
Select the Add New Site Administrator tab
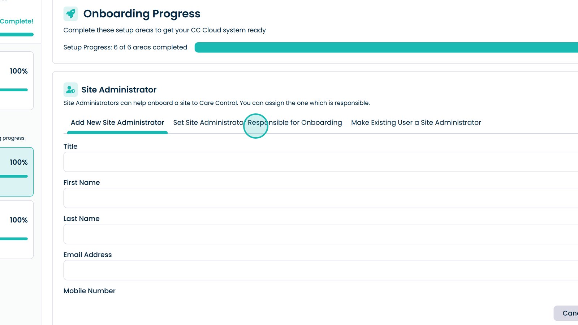point(117,123)
